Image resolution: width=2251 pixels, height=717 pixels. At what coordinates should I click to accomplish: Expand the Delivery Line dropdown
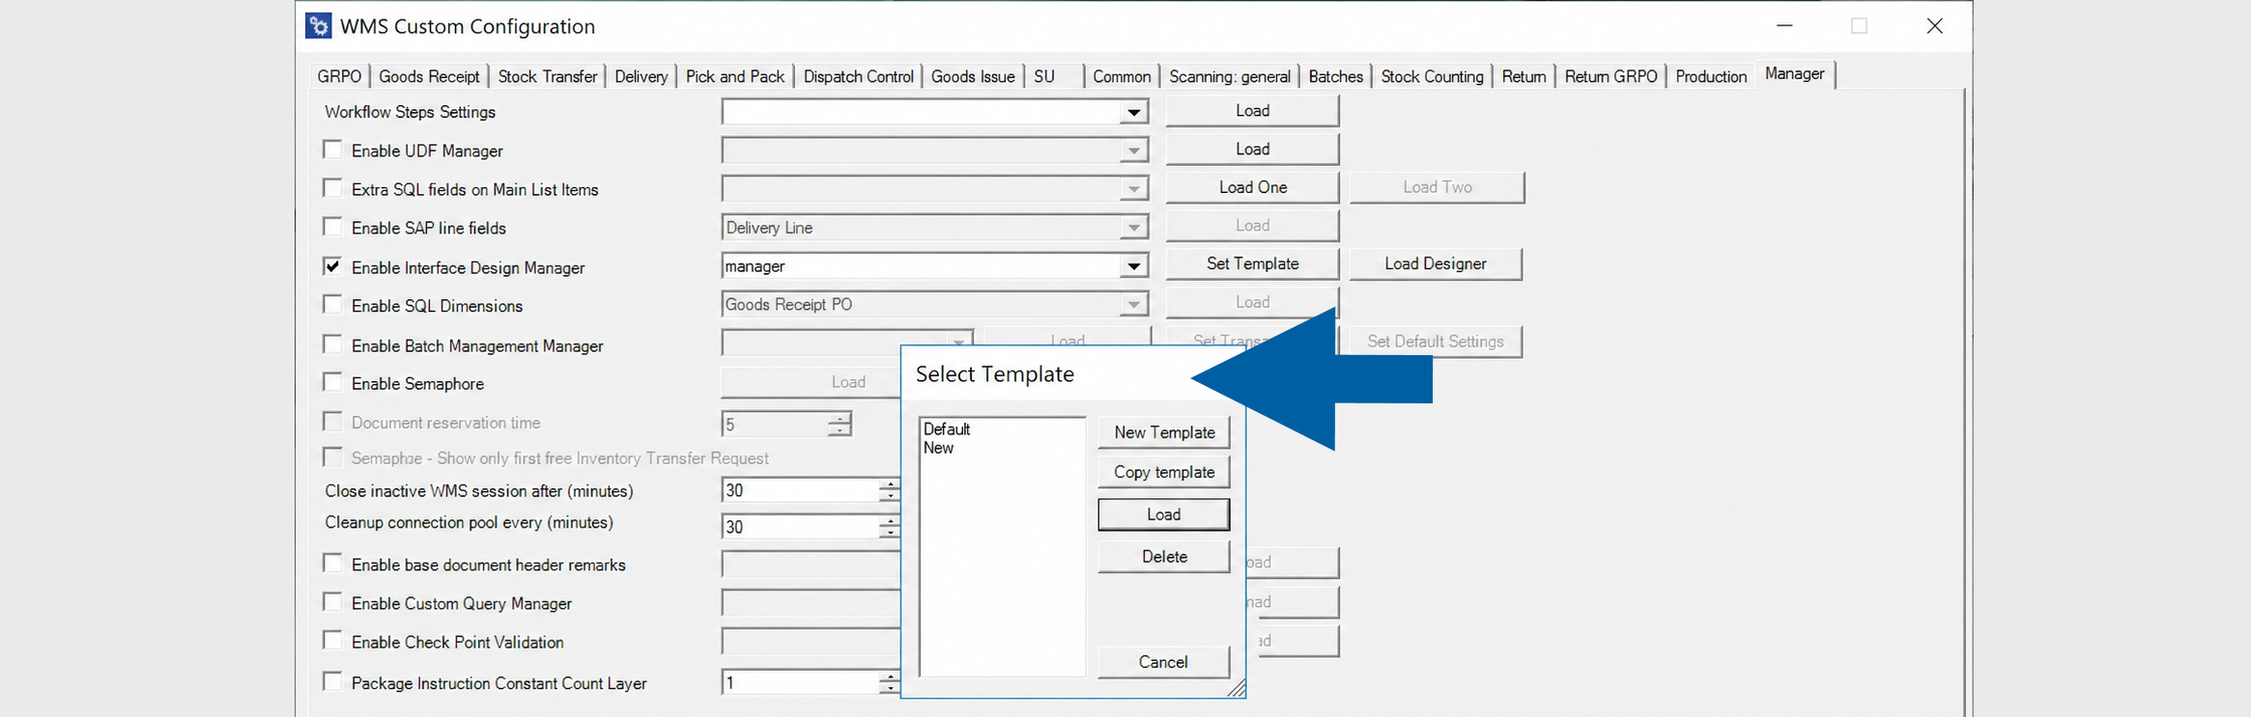pyautogui.click(x=1133, y=228)
